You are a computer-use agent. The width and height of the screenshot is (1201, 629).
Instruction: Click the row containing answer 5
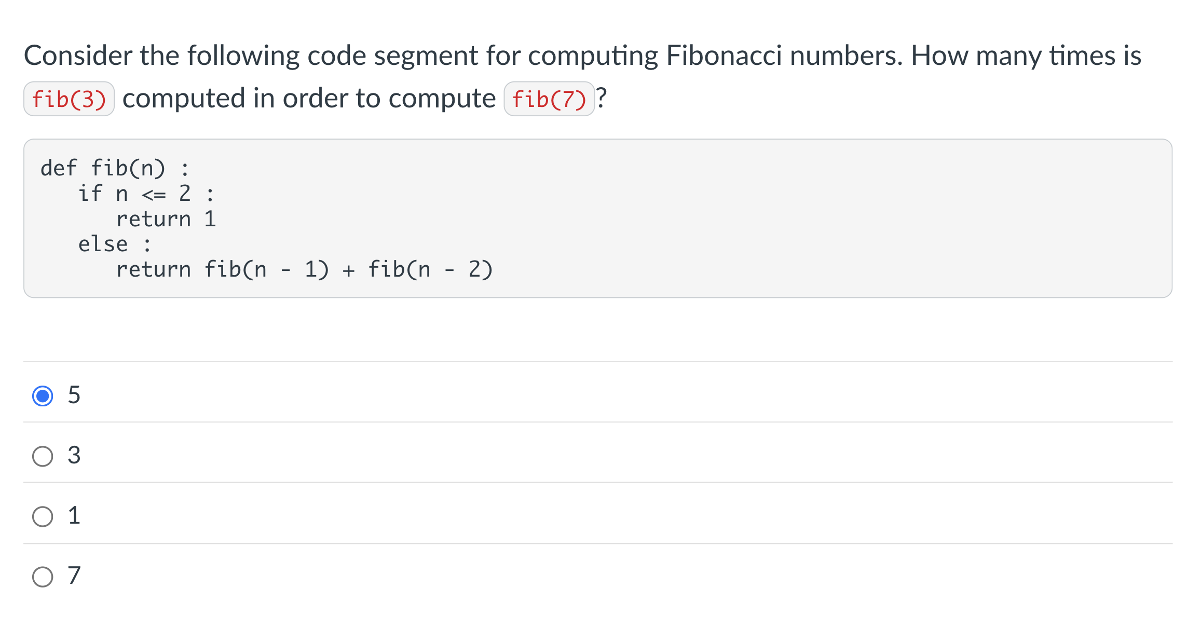coord(597,395)
